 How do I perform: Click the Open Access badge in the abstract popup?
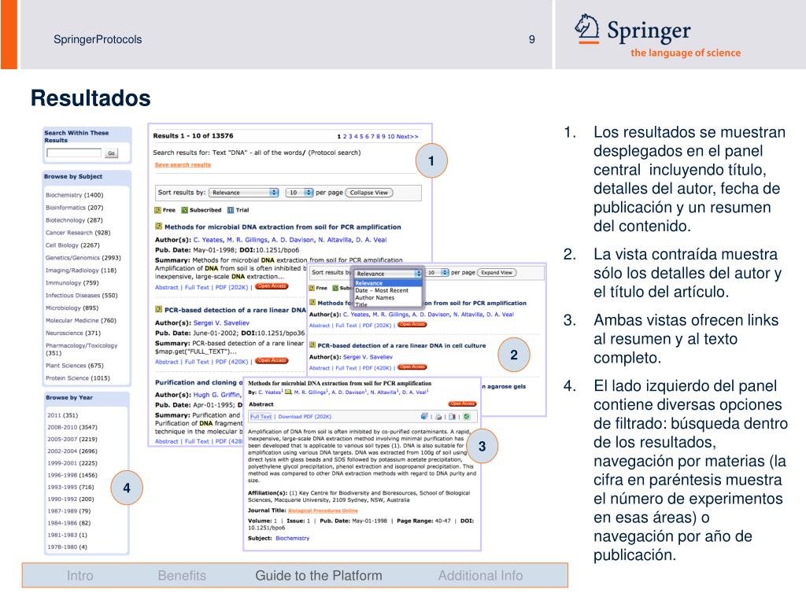[462, 404]
